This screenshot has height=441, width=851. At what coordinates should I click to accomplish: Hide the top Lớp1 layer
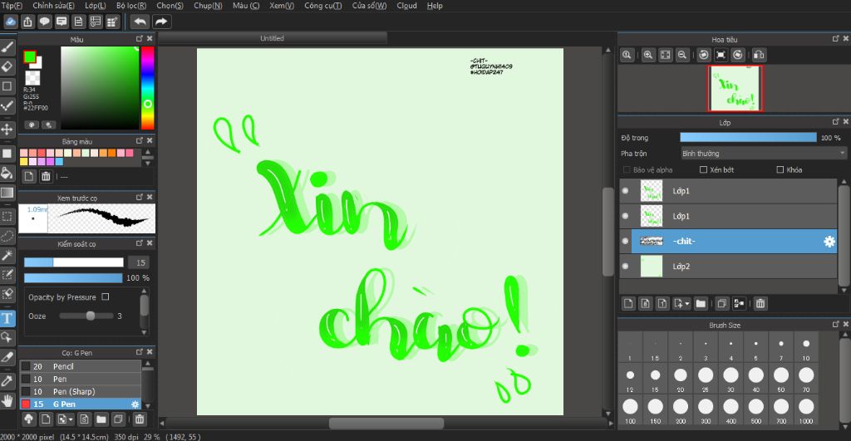click(625, 191)
